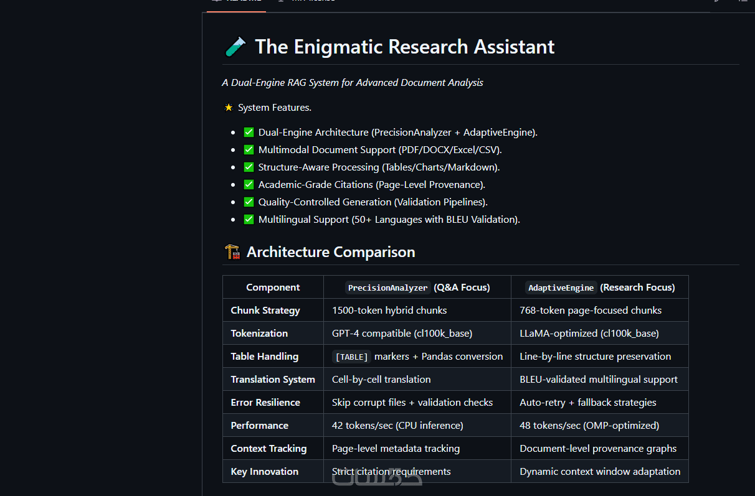Click the PrecisionAnalyzer code label in table header
The height and width of the screenshot is (496, 755).
point(387,288)
